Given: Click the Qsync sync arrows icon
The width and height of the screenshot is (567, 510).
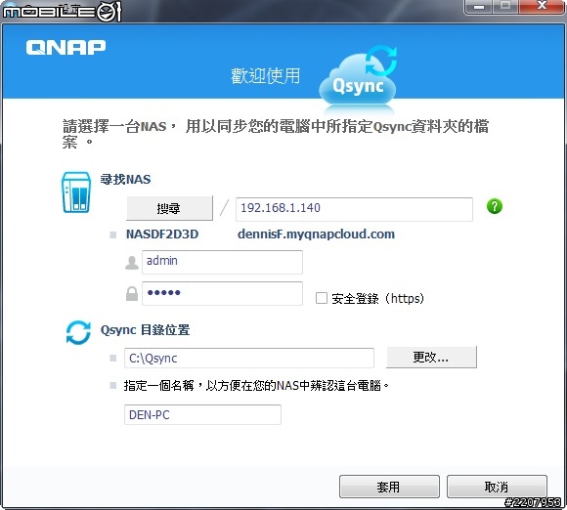Looking at the screenshot, I should pos(78,332).
